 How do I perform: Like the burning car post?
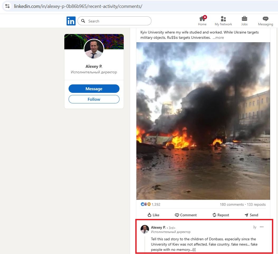click(x=153, y=215)
